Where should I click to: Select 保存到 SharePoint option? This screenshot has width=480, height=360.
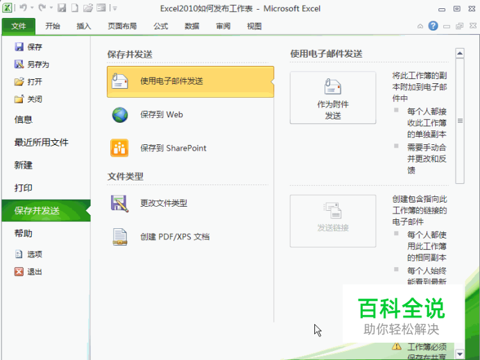(190, 148)
